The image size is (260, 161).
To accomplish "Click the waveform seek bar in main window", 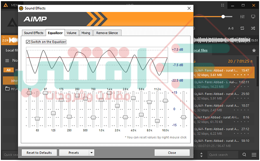I will point(222,40).
